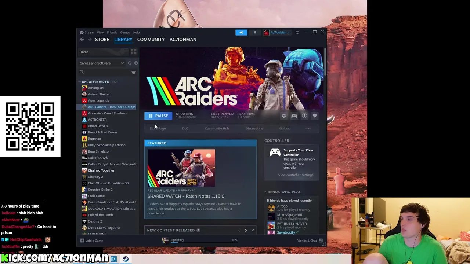
Task: Switch to Big Picture mode monitor icon
Action: tap(297, 32)
